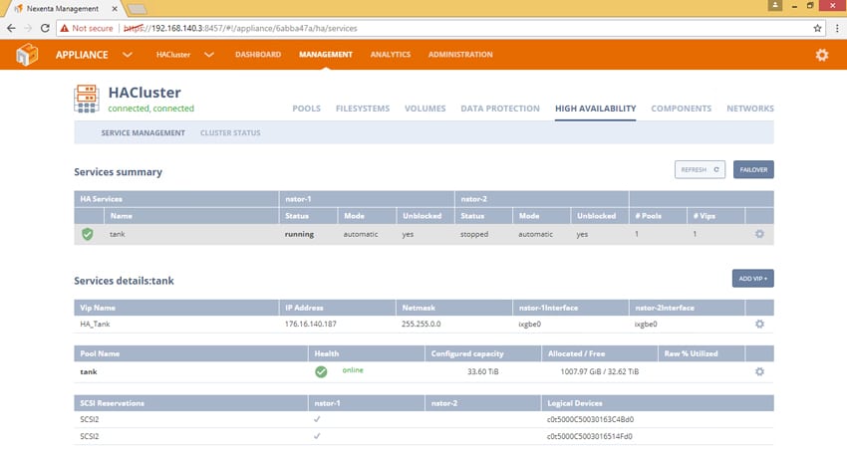Select CLUSTER STATUS sub-tab
Viewport: 847px width, 449px height.
tap(230, 132)
